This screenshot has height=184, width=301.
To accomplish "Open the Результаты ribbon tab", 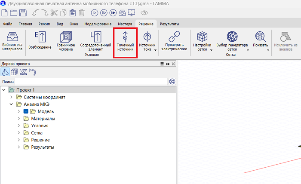I will click(169, 24).
